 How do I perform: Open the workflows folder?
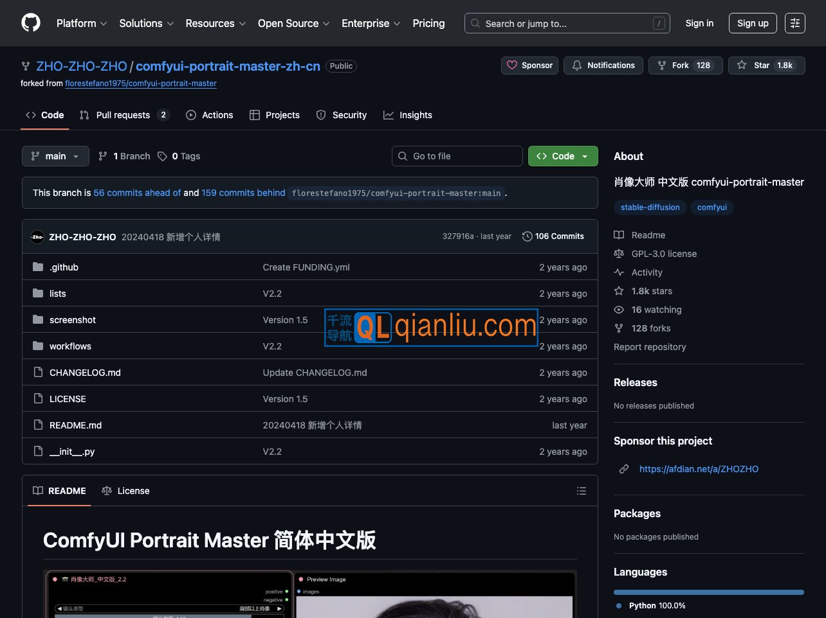point(70,346)
